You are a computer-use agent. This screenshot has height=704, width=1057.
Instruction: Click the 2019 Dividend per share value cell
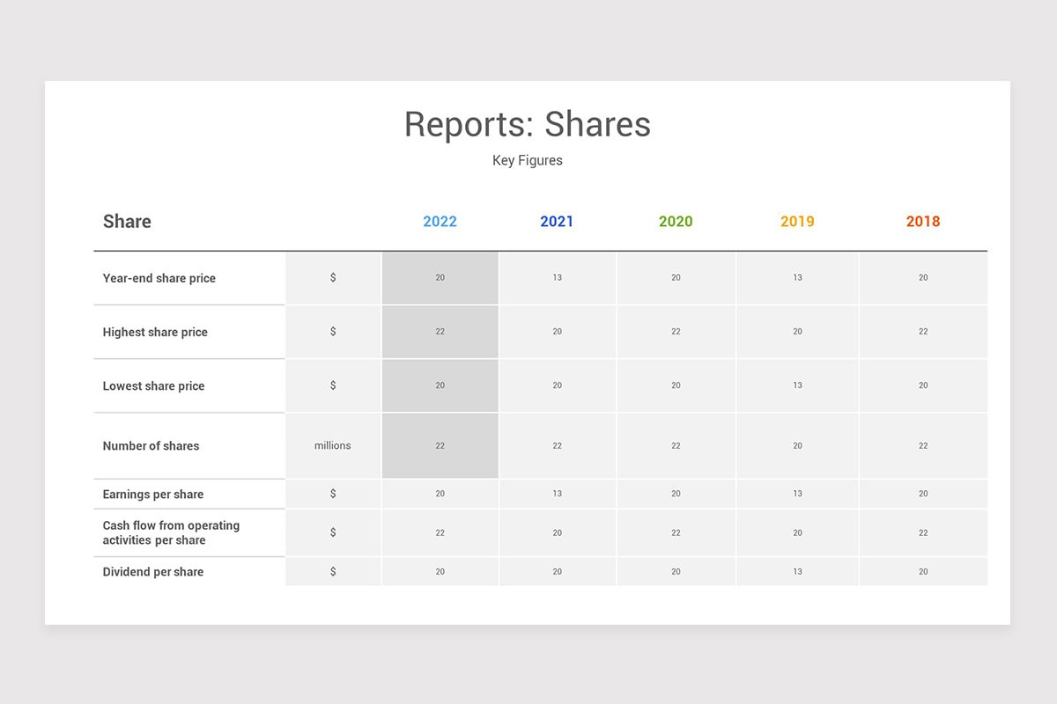coord(796,571)
